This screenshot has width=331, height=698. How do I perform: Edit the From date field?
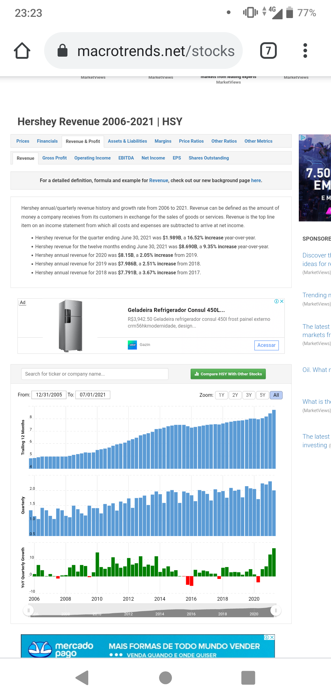[x=49, y=395]
